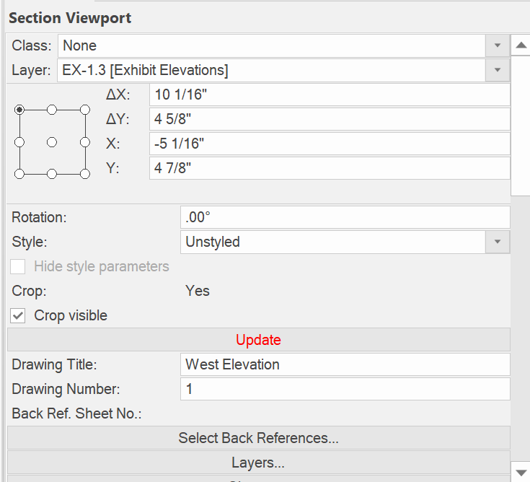The width and height of the screenshot is (530, 482).
Task: Expand the Style dropdown set to Unstyled
Action: [497, 242]
